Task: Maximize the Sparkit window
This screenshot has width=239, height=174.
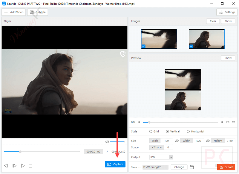Action: tap(222, 4)
